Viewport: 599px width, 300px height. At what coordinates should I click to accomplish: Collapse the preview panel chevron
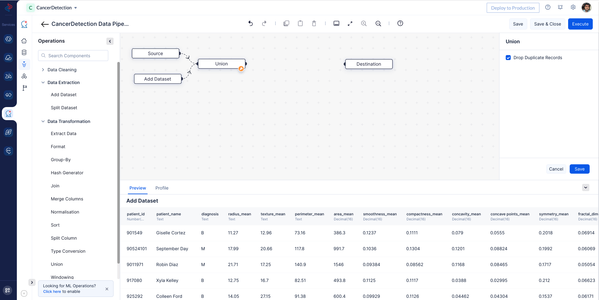pyautogui.click(x=586, y=187)
